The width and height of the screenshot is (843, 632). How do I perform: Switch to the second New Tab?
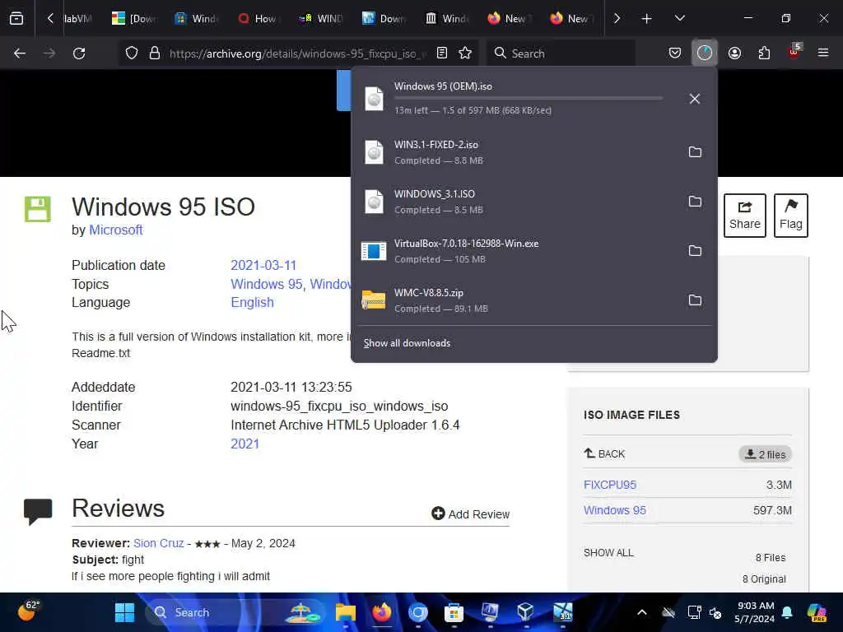coord(573,18)
